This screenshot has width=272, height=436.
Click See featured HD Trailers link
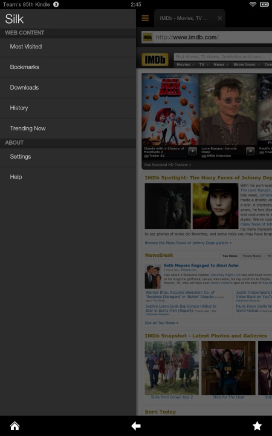(x=167, y=165)
